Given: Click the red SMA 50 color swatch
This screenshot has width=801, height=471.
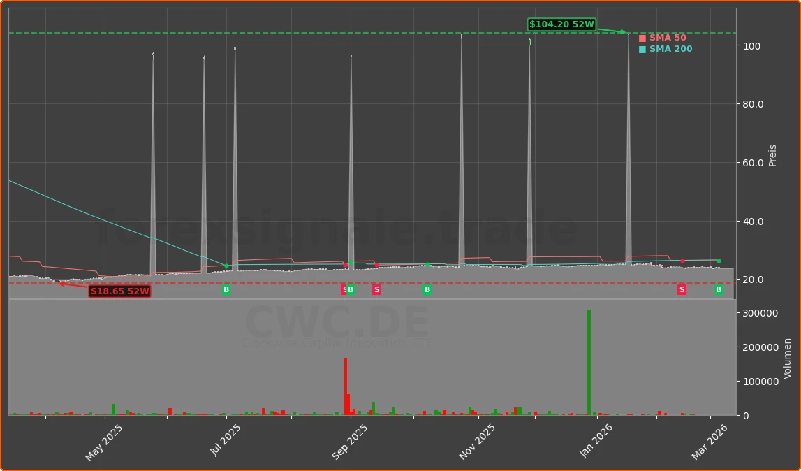Looking at the screenshot, I should [642, 36].
